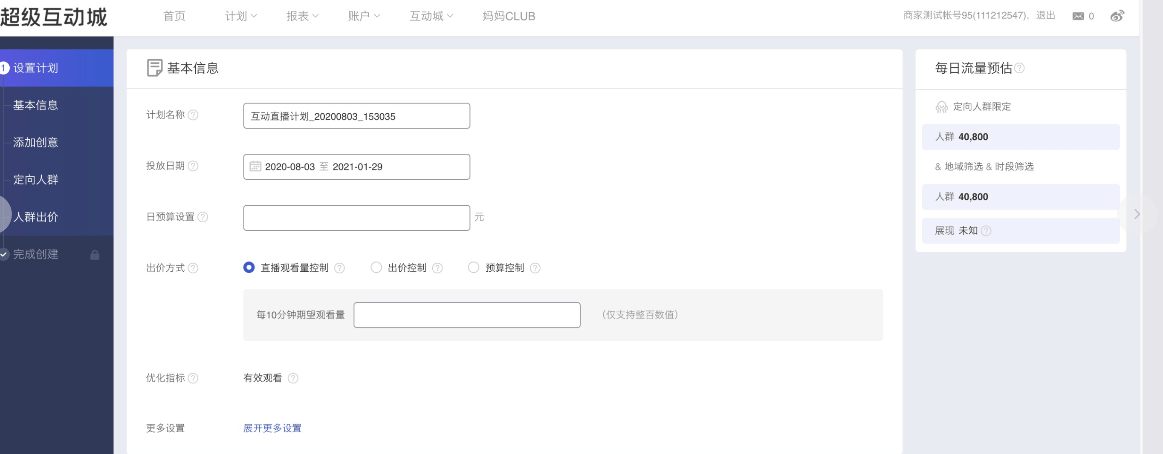Click the right arrow at panel edge
1163x454 pixels.
pos(1137,214)
